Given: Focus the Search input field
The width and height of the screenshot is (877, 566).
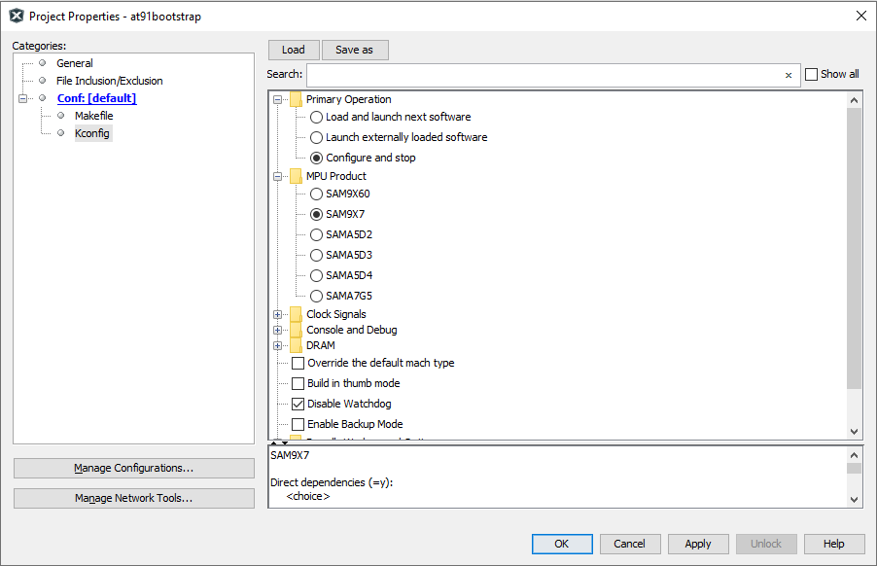Looking at the screenshot, I should click(x=544, y=75).
